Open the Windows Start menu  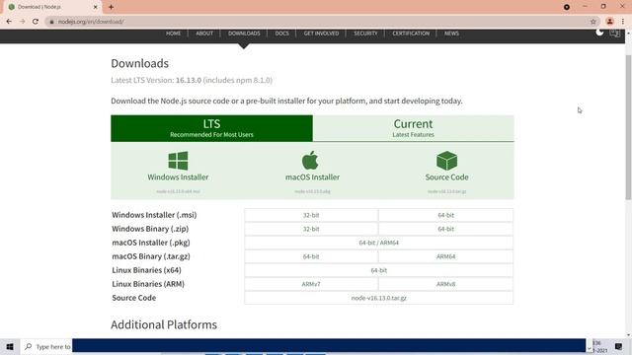10,346
